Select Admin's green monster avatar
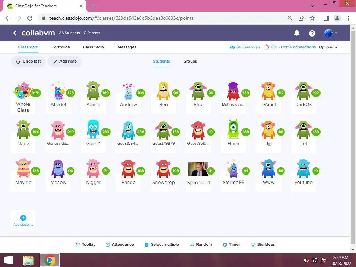The height and width of the screenshot is (267, 356). point(93,91)
